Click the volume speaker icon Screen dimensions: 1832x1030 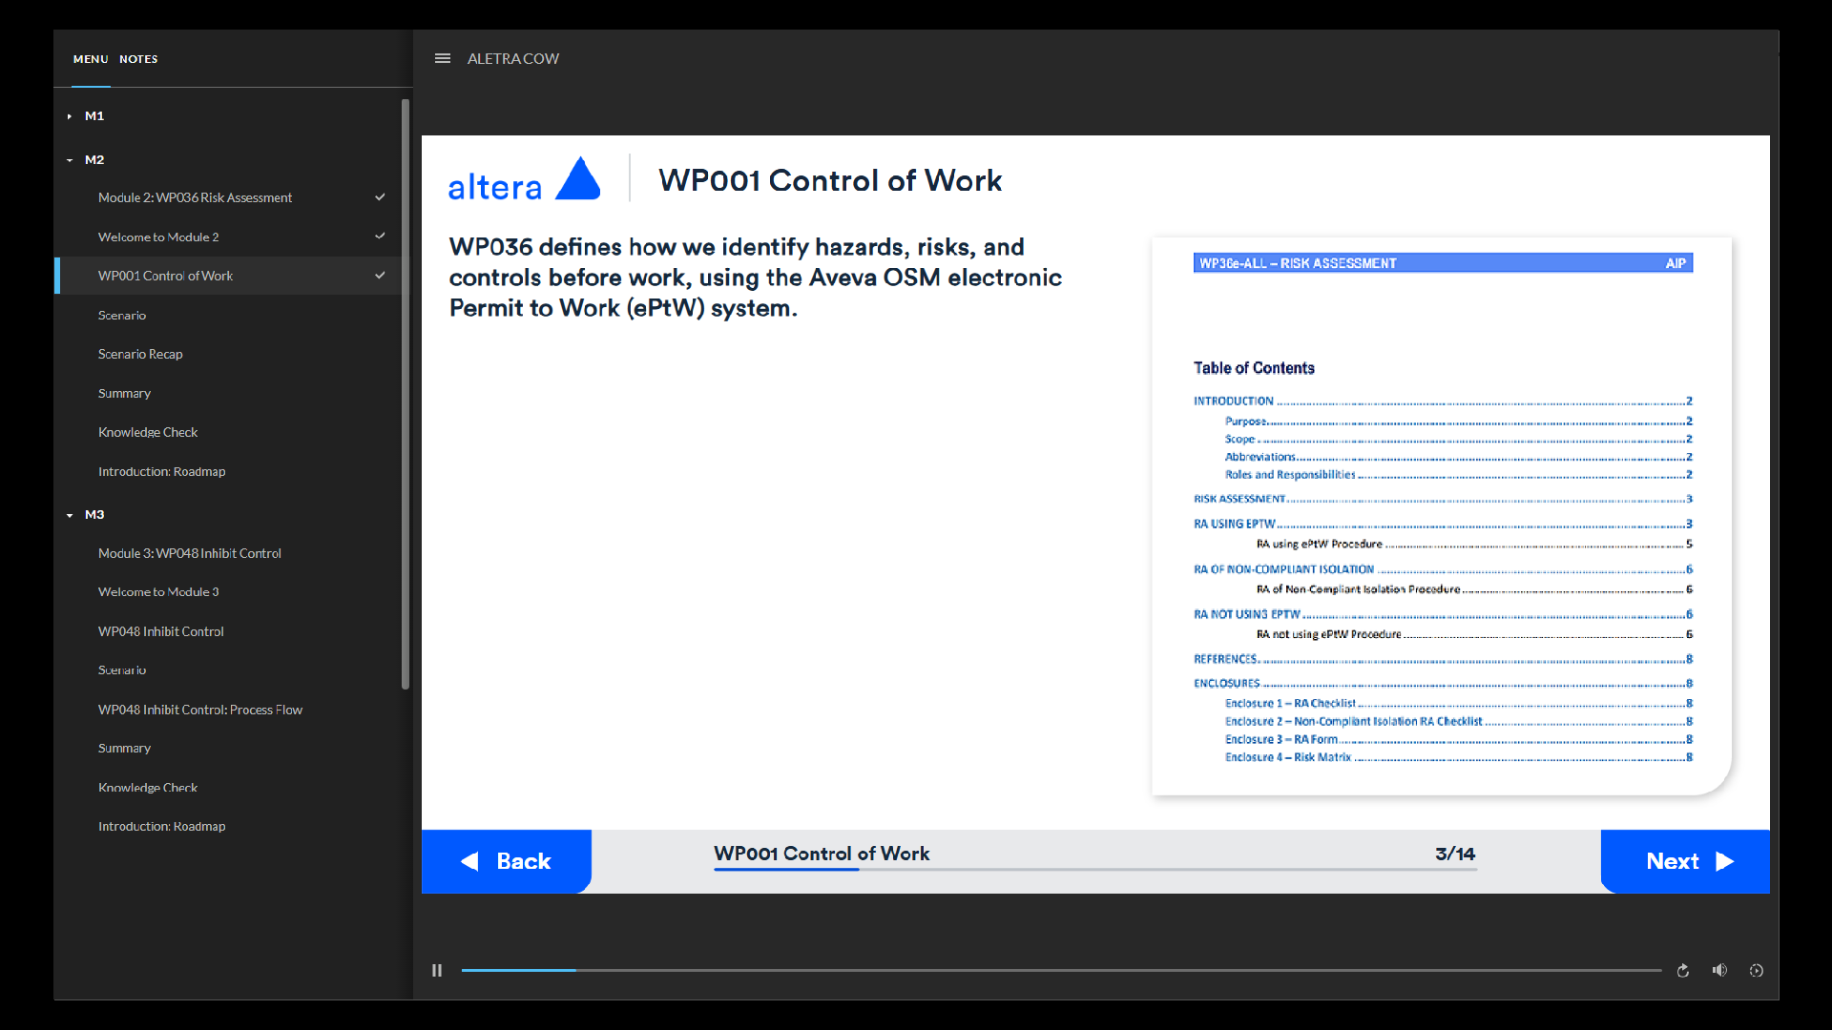[1719, 970]
